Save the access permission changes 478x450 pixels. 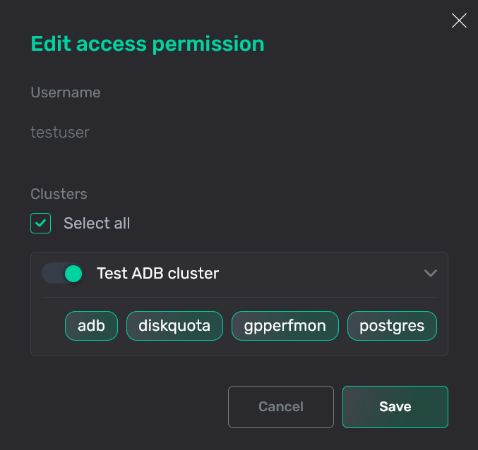[x=395, y=407]
